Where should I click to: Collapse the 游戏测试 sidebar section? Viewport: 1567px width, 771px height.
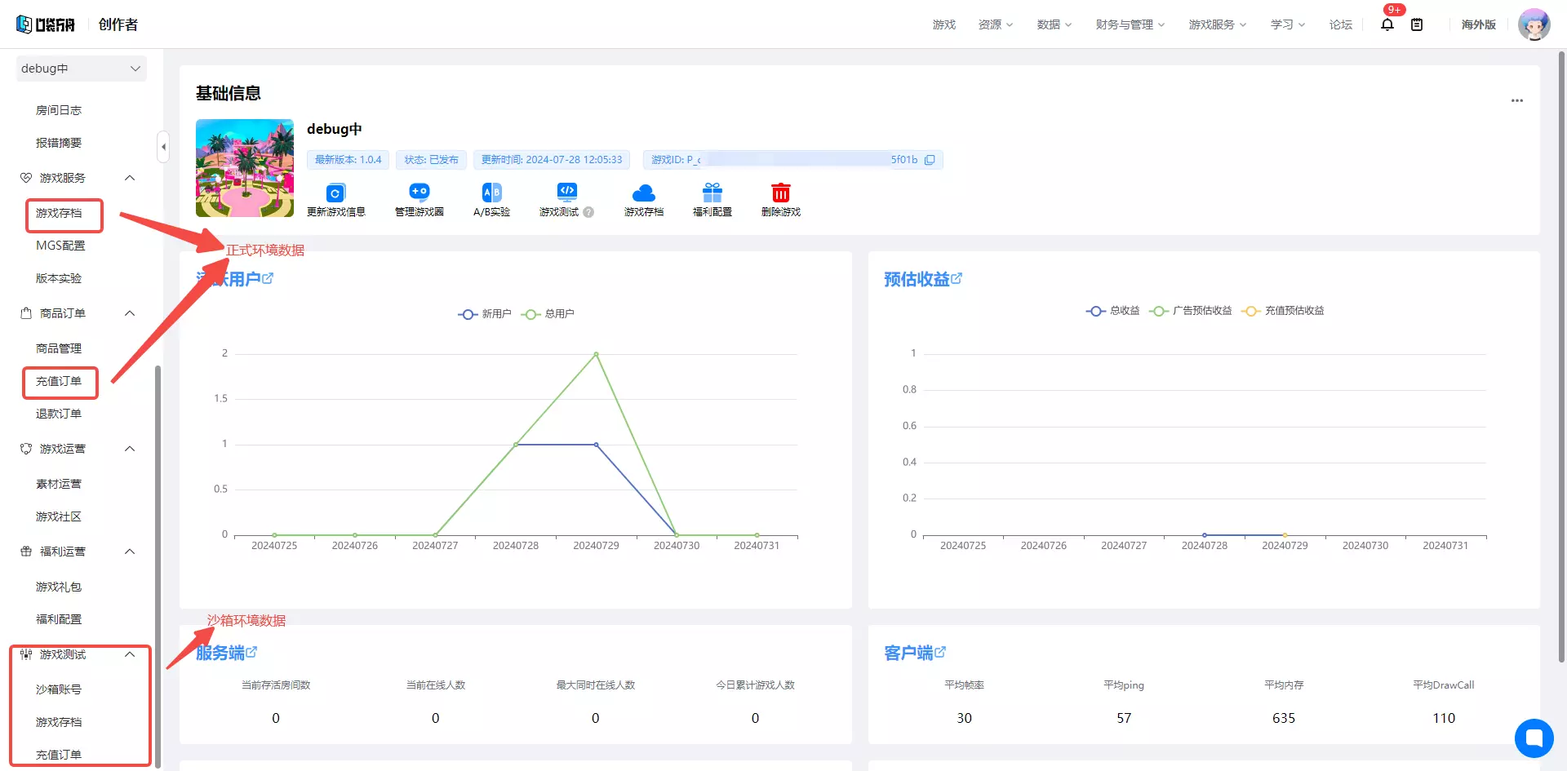click(130, 654)
